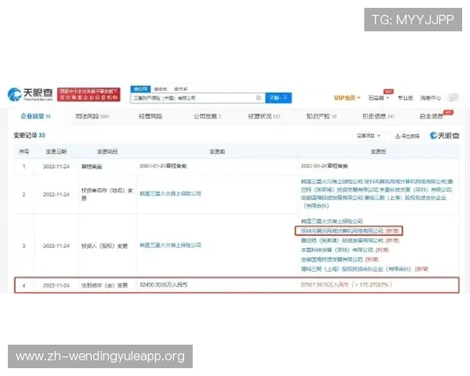Open 韩国三星火灾海上保险公司 in row 3 变更前
Image resolution: width=470 pixels, height=376 pixels.
click(170, 245)
